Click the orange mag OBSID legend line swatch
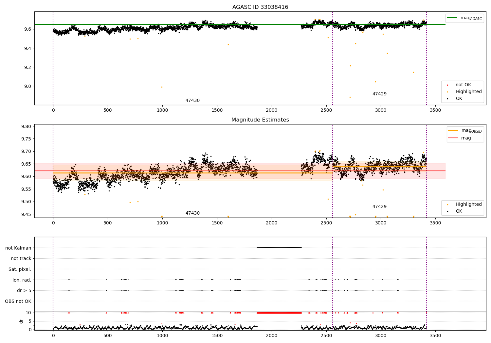The image size is (491, 343). tap(453, 131)
